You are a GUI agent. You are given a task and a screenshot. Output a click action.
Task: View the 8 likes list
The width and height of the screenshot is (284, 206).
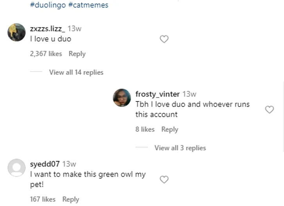click(x=145, y=130)
